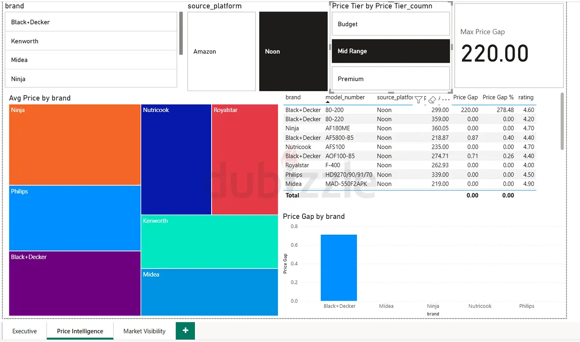Select the AF5800-B5 model cell
This screenshot has width=580, height=342.
340,138
